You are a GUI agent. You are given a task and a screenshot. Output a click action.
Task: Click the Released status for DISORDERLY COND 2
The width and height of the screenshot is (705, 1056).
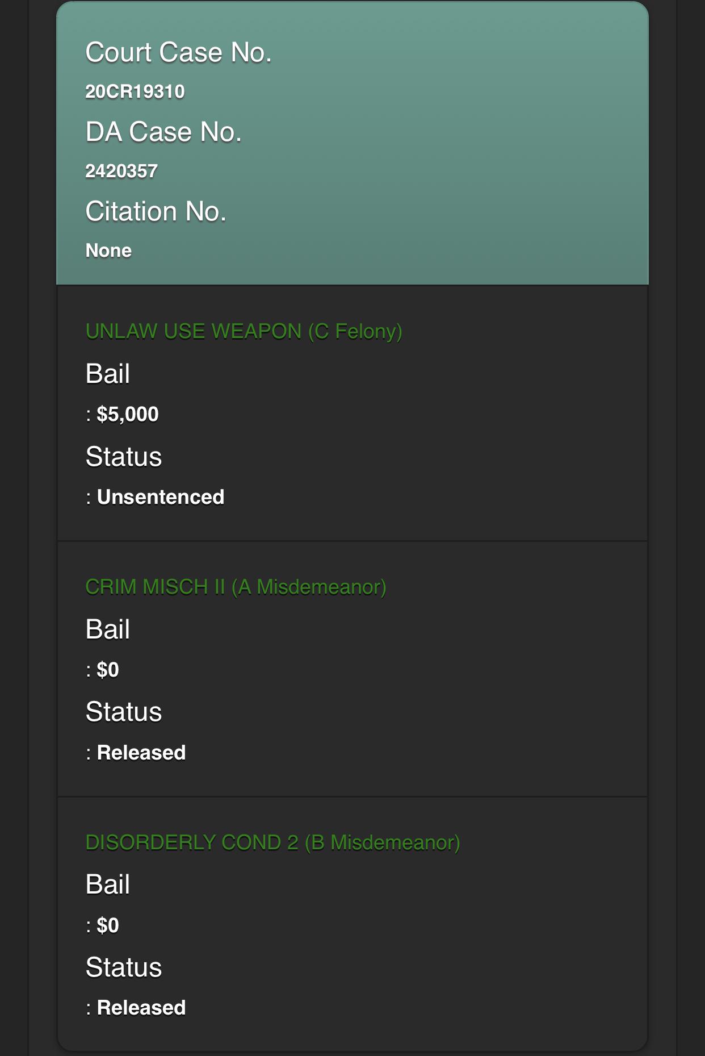141,1008
